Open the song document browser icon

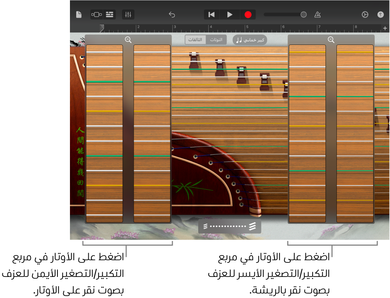point(79,14)
